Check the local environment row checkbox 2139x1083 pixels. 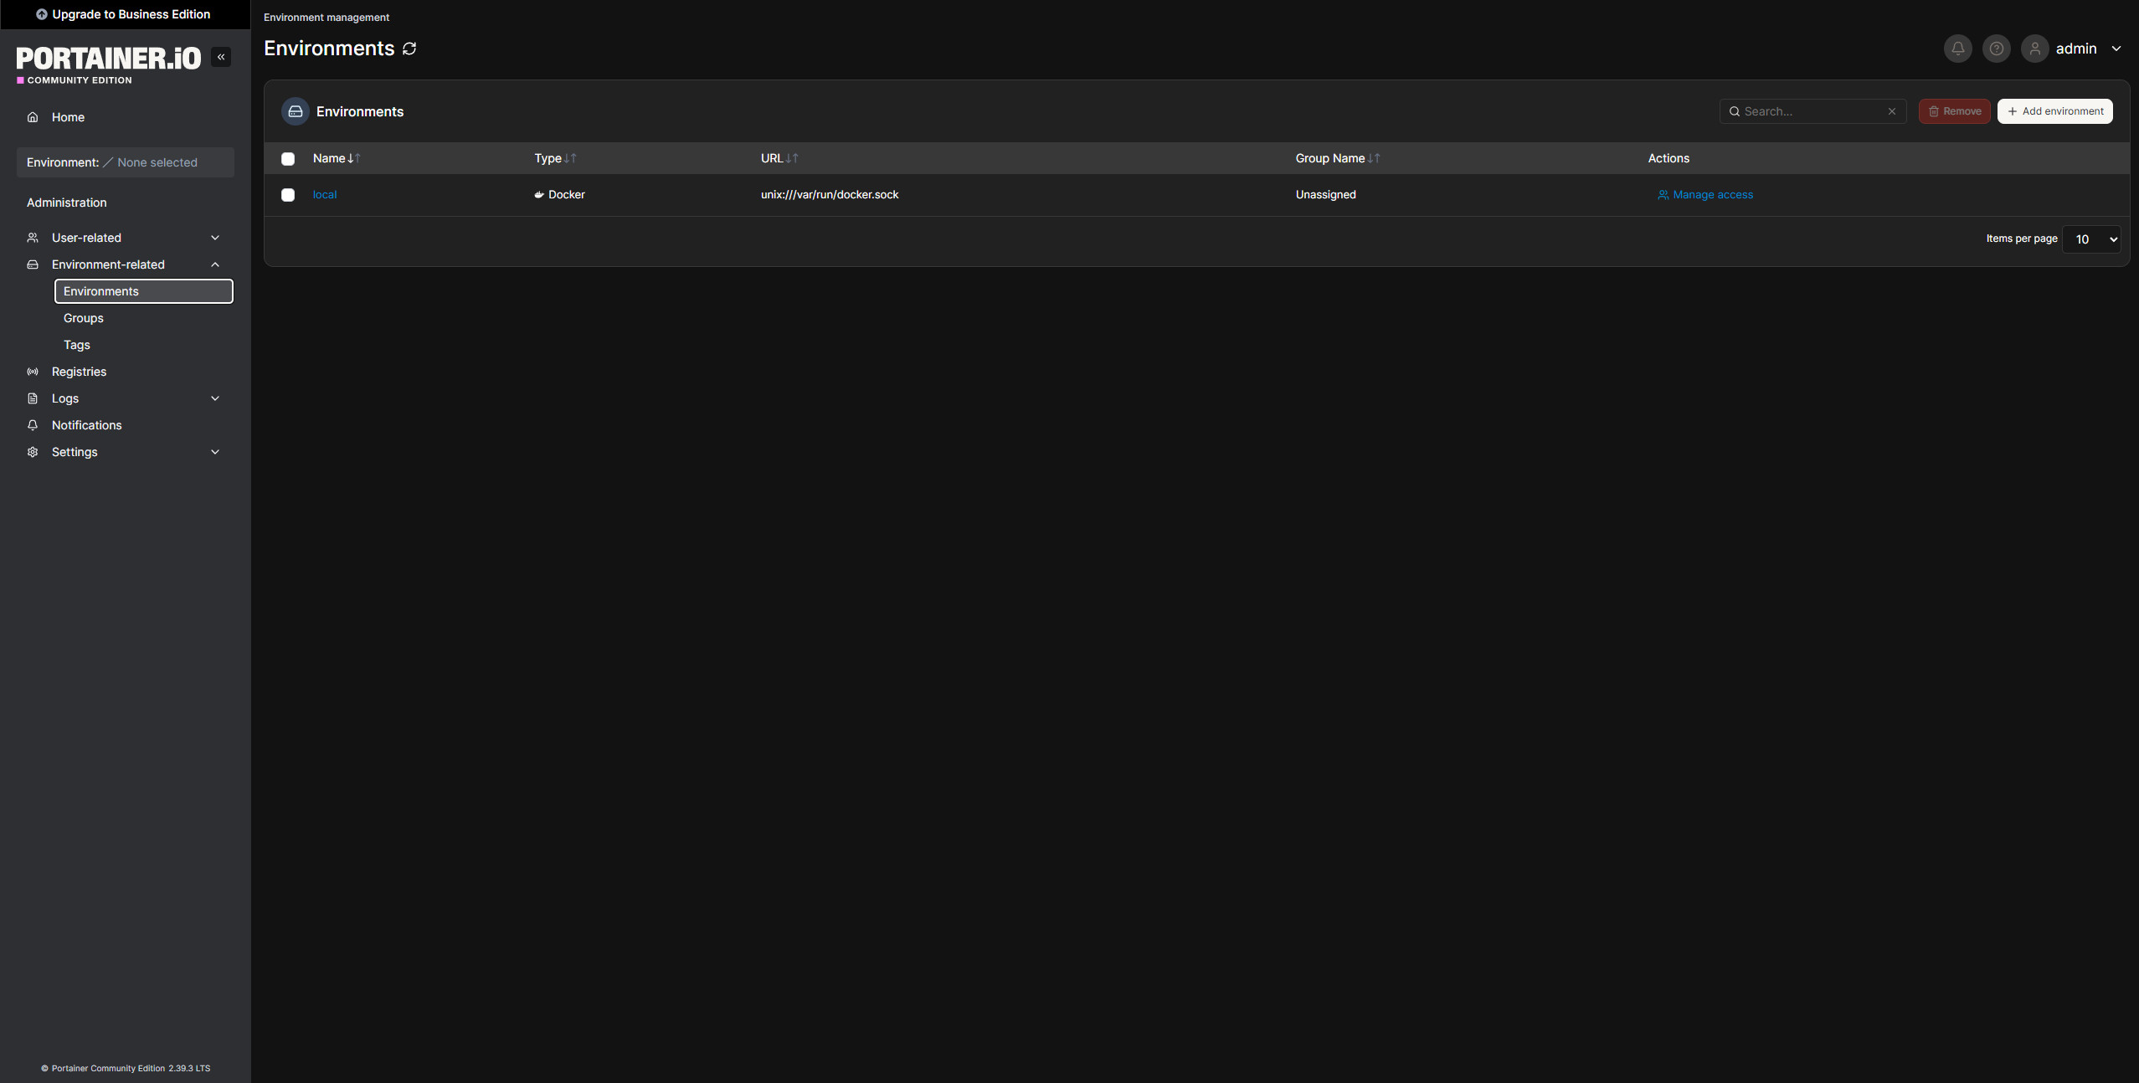tap(288, 195)
